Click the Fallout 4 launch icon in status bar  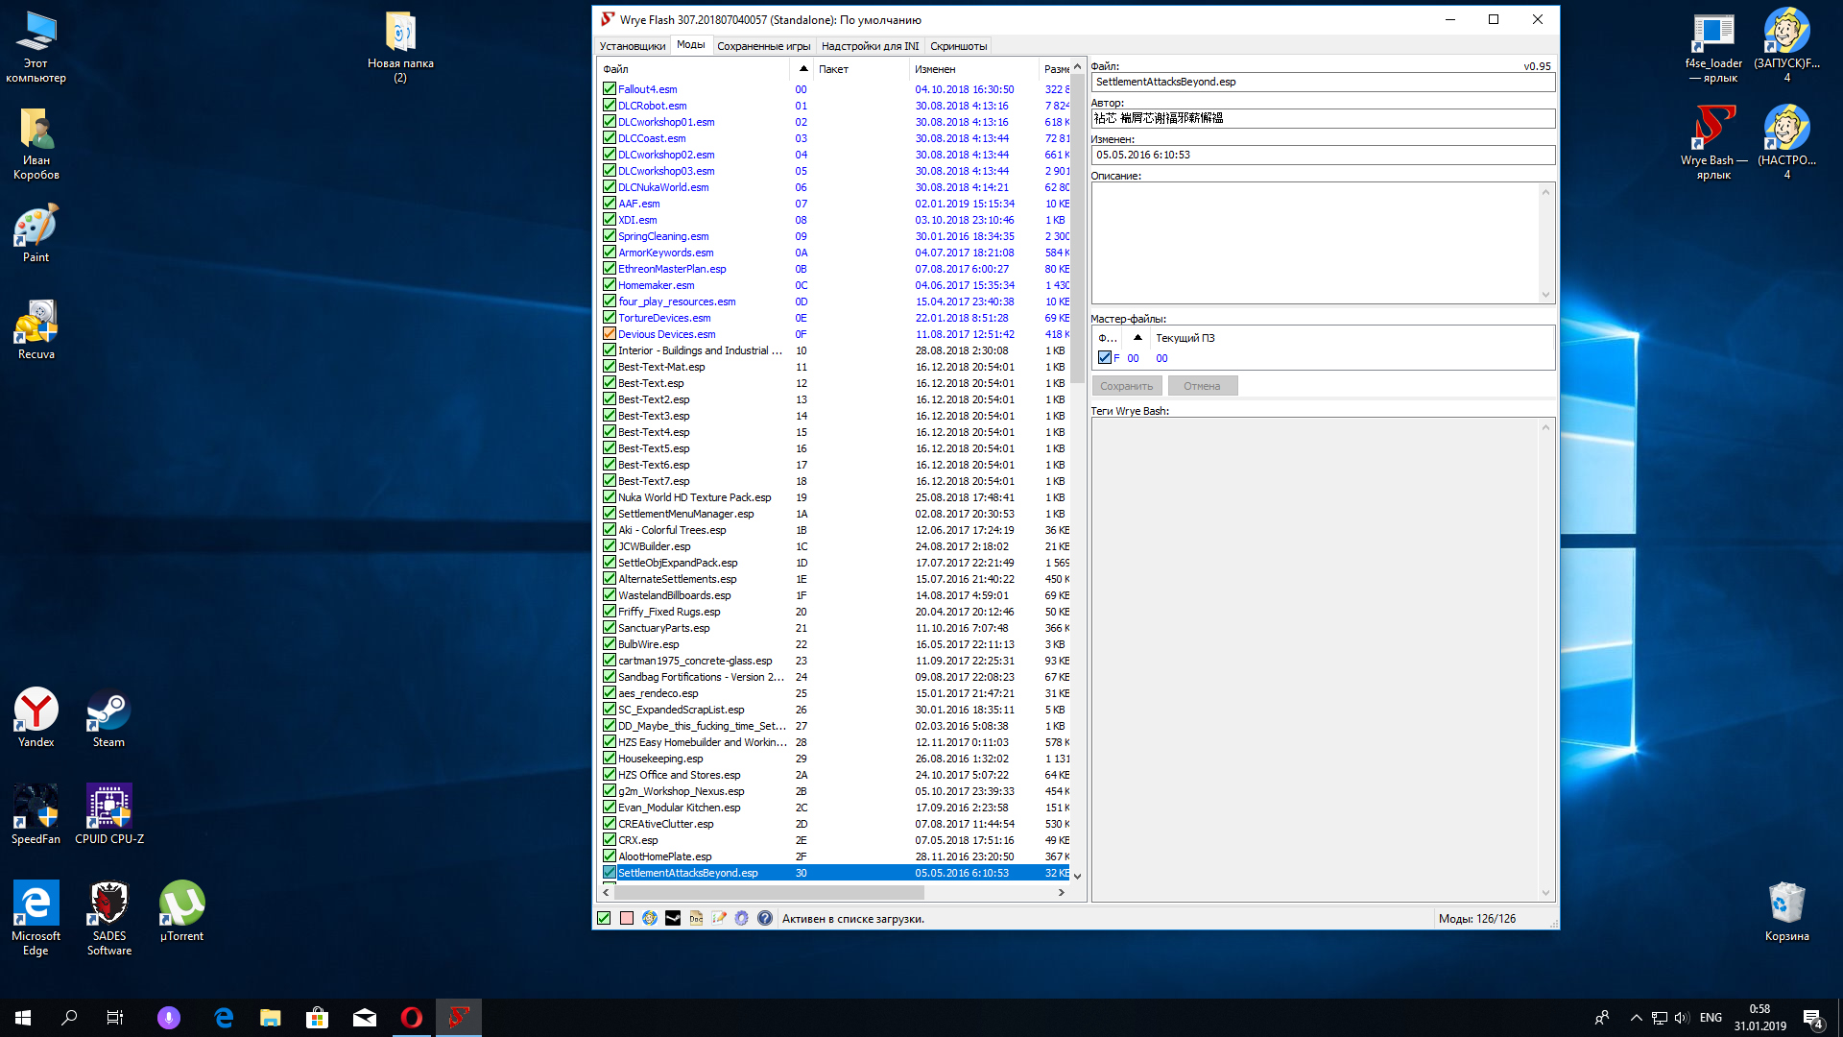click(x=650, y=918)
